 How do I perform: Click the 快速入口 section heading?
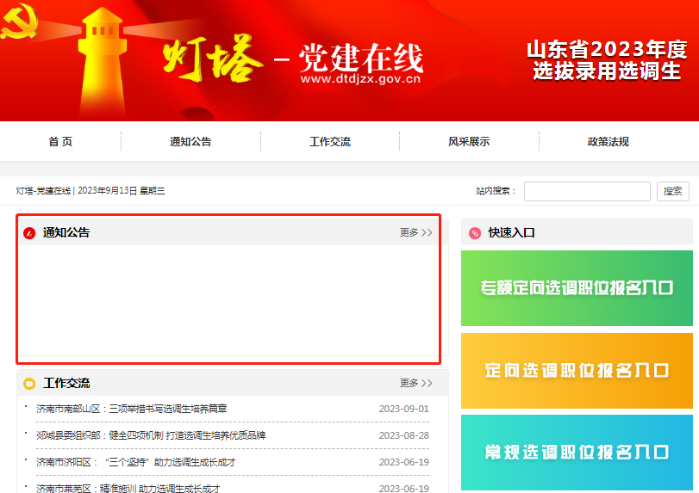coord(511,232)
